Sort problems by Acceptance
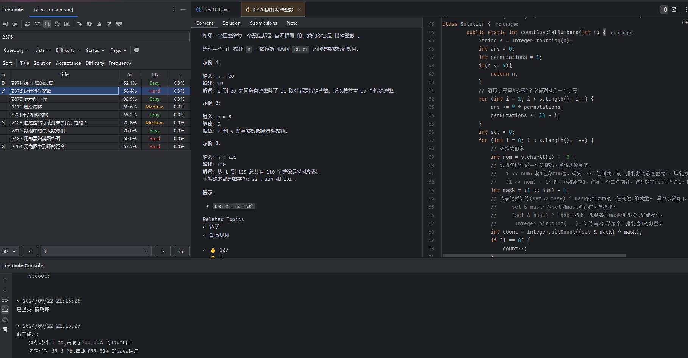 69,63
